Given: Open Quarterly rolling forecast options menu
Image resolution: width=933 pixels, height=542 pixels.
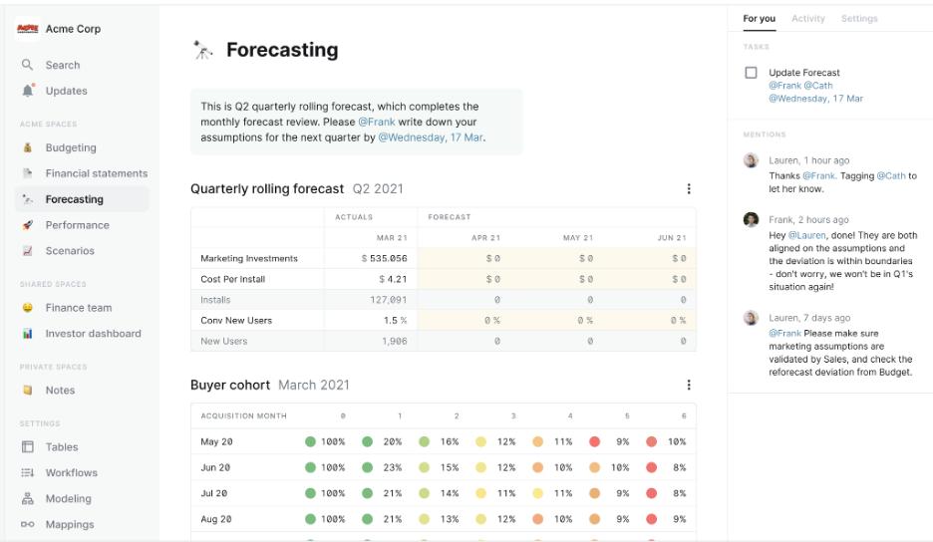Looking at the screenshot, I should 689,188.
